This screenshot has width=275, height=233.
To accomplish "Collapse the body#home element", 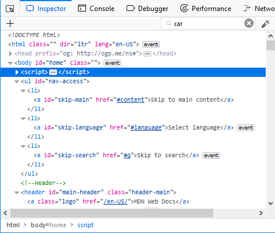I will [x=10, y=63].
